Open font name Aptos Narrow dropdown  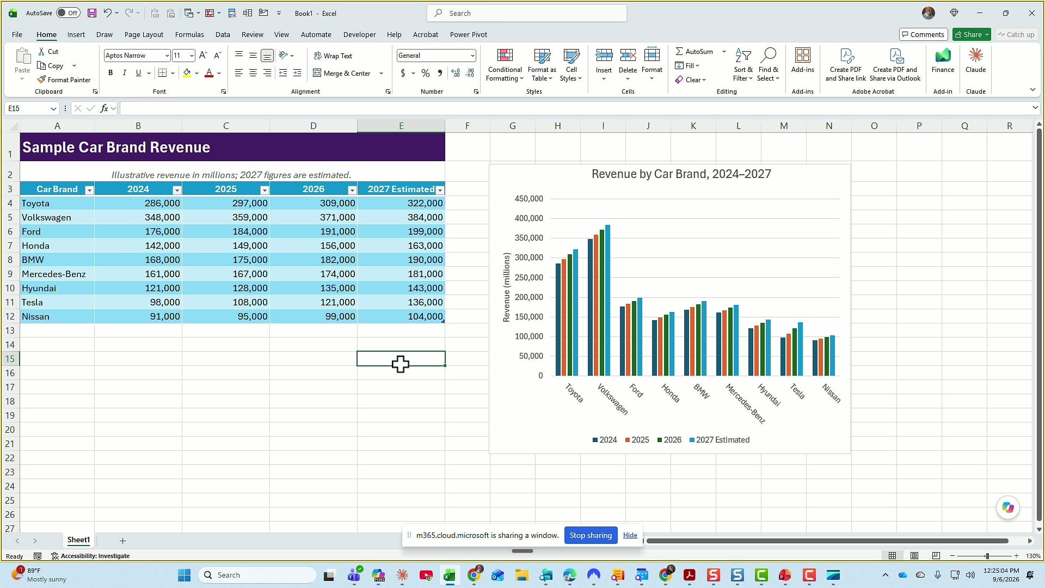(x=167, y=56)
